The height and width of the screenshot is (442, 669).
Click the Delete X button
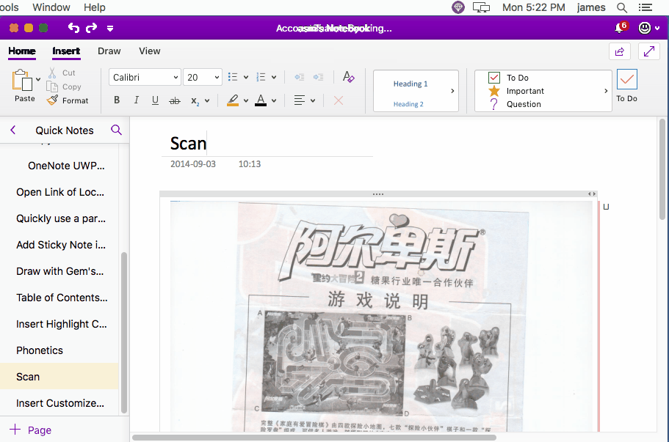tap(339, 100)
